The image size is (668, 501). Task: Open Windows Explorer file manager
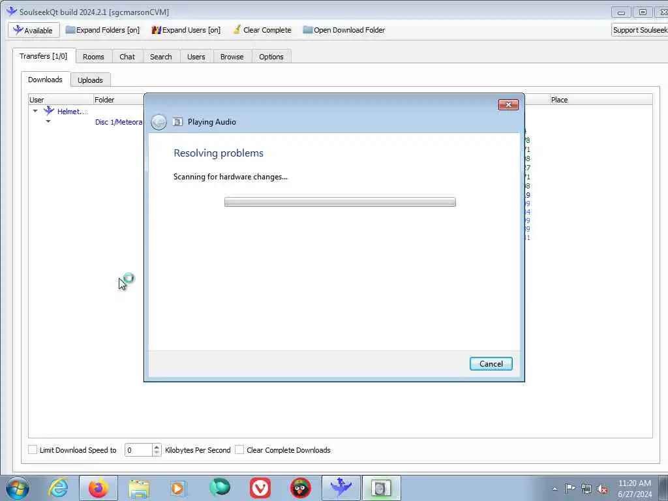tap(139, 489)
